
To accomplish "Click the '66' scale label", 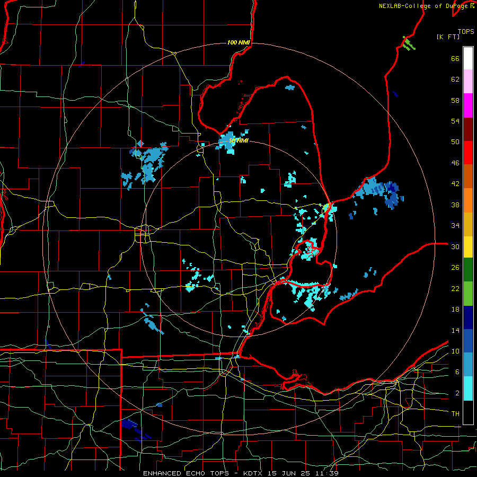I will tap(455, 58).
